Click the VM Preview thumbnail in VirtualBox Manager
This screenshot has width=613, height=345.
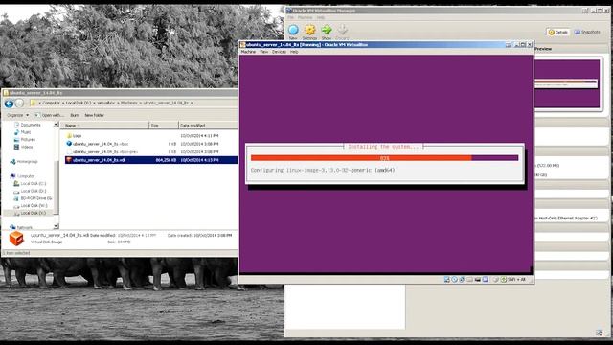coord(566,83)
